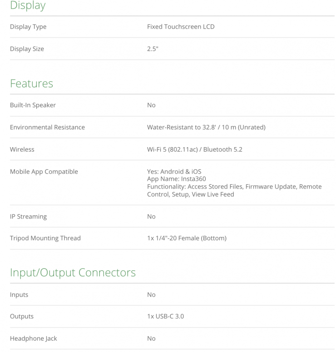Image resolution: width=336 pixels, height=352 pixels.
Task: Click the Headphone Jack label
Action: (34, 339)
